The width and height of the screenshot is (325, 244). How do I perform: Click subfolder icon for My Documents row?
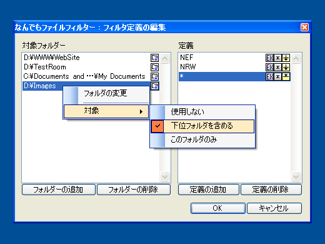[154, 76]
